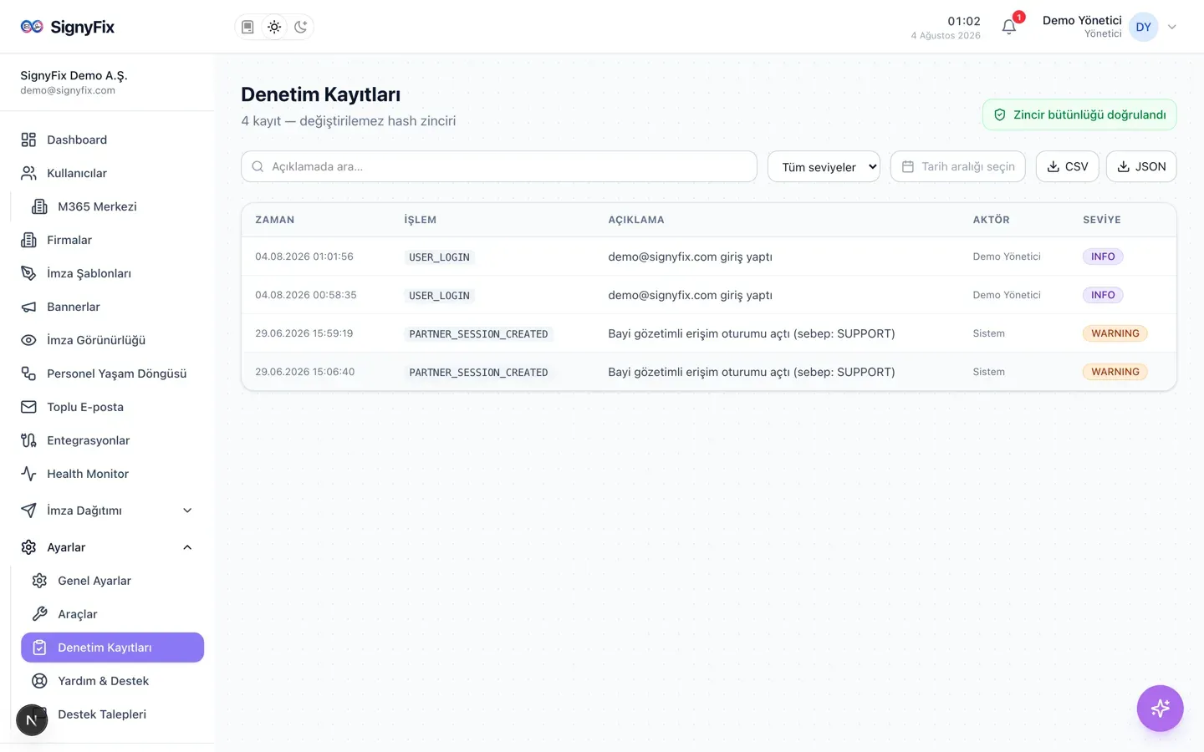Click the AKTÖR column header
The width and height of the screenshot is (1204, 752).
click(x=992, y=220)
